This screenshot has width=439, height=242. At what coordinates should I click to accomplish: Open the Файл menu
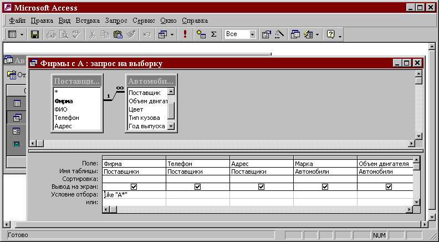17,21
